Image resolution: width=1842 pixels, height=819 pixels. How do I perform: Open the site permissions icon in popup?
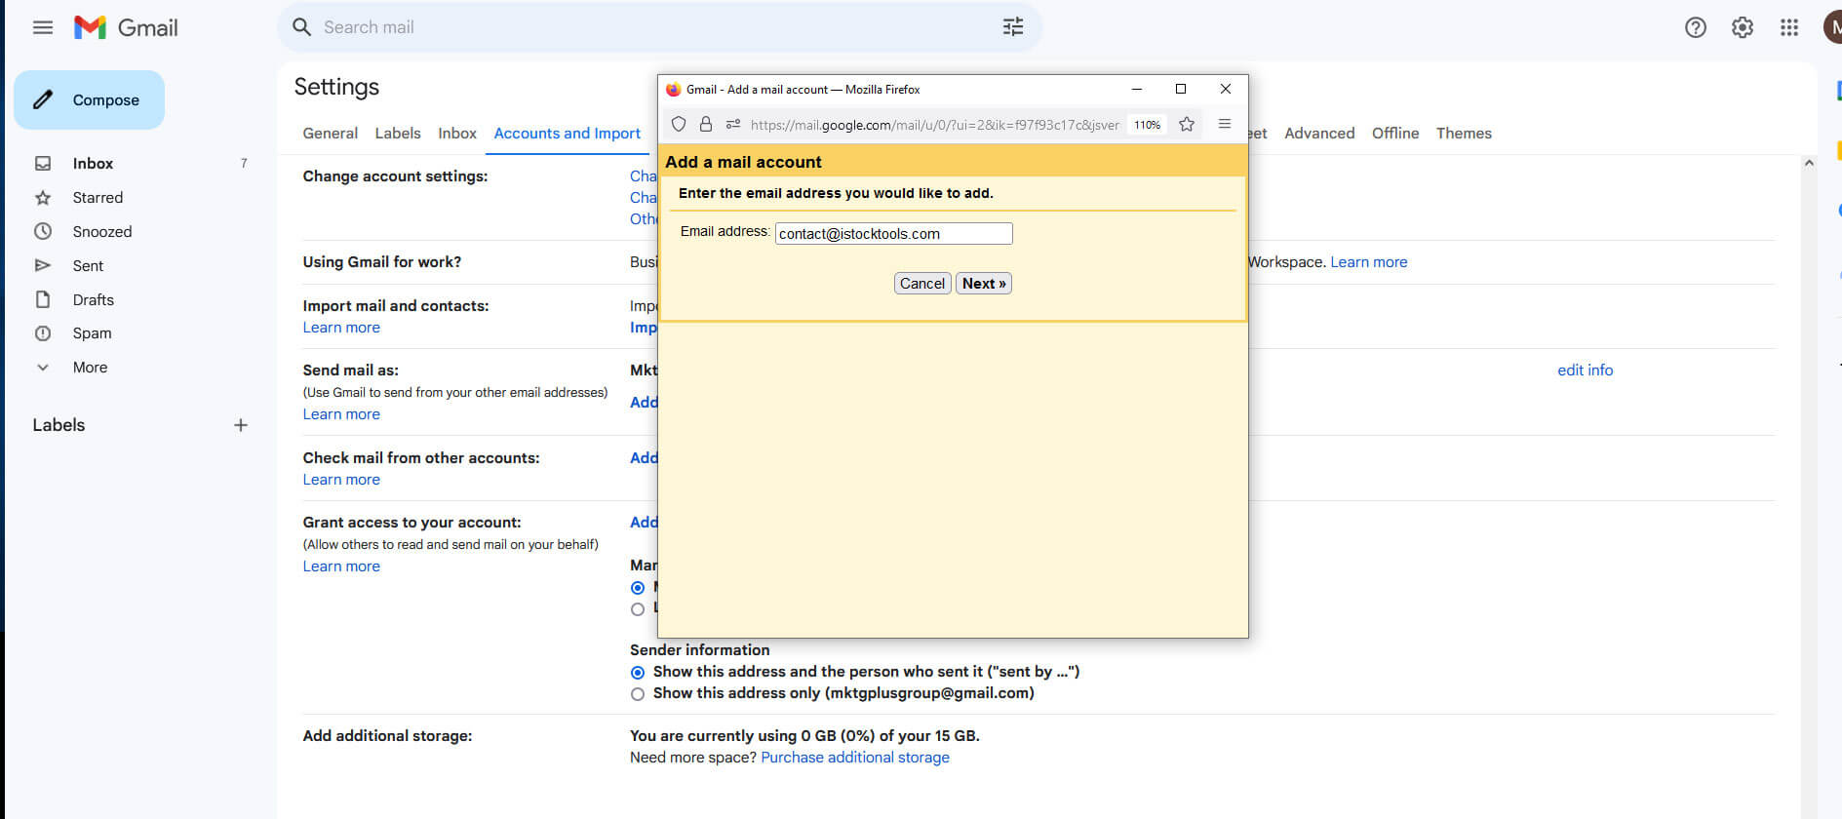click(x=733, y=124)
